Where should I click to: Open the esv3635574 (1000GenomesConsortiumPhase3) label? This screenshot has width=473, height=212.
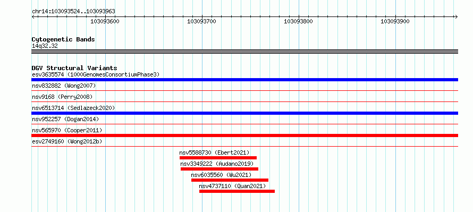[x=96, y=74]
